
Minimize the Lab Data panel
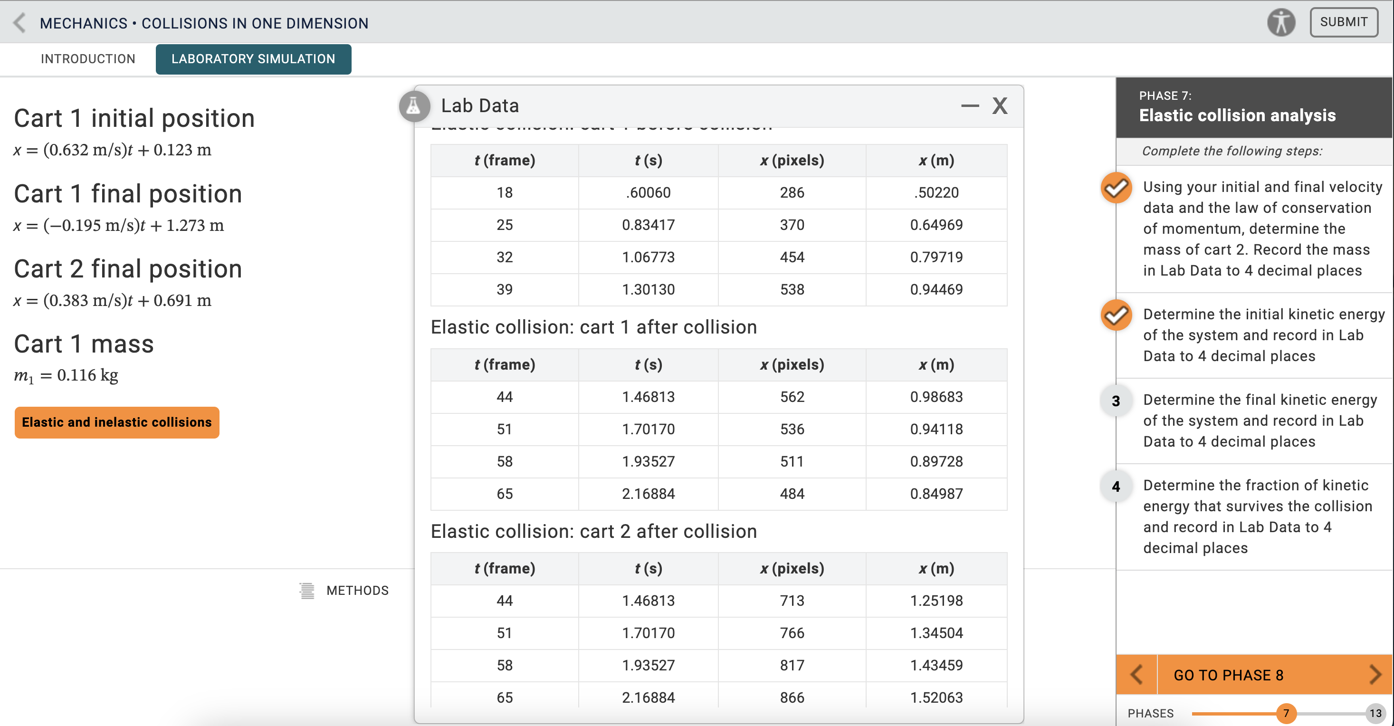970,106
